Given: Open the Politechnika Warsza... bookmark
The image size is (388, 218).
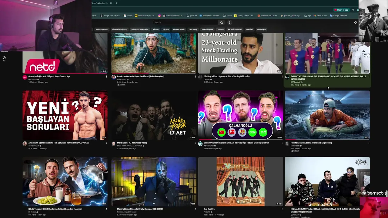Looking at the screenshot, I should (210, 16).
